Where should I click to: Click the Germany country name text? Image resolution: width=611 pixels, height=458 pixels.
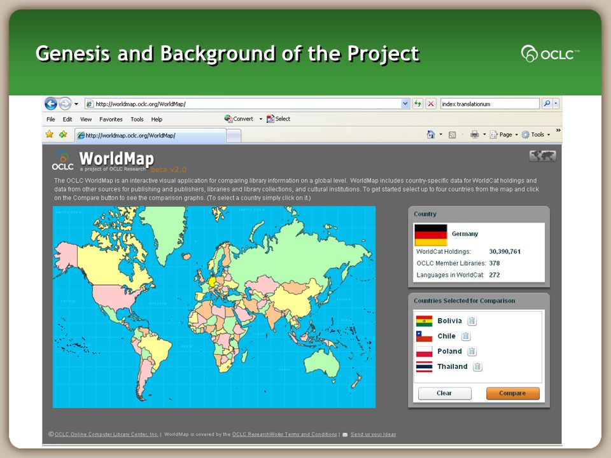click(465, 233)
